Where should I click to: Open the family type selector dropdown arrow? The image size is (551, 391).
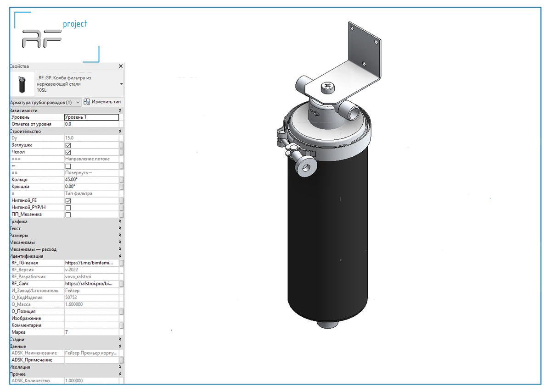click(121, 84)
